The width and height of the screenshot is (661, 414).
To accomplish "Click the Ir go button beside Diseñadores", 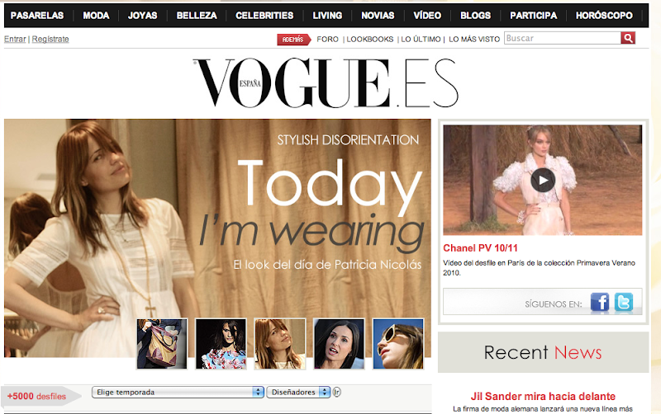I will (336, 392).
